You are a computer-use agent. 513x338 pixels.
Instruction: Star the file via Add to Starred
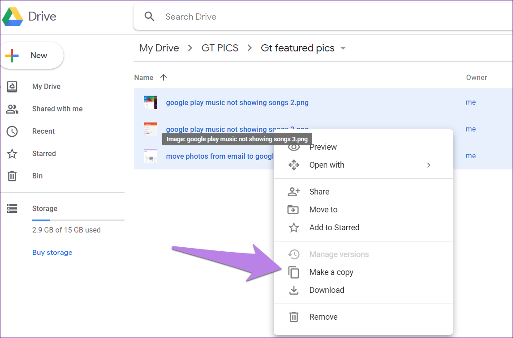334,227
